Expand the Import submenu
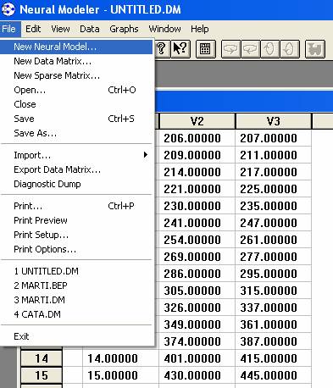Viewport: 333px width, 388px height. click(76, 155)
